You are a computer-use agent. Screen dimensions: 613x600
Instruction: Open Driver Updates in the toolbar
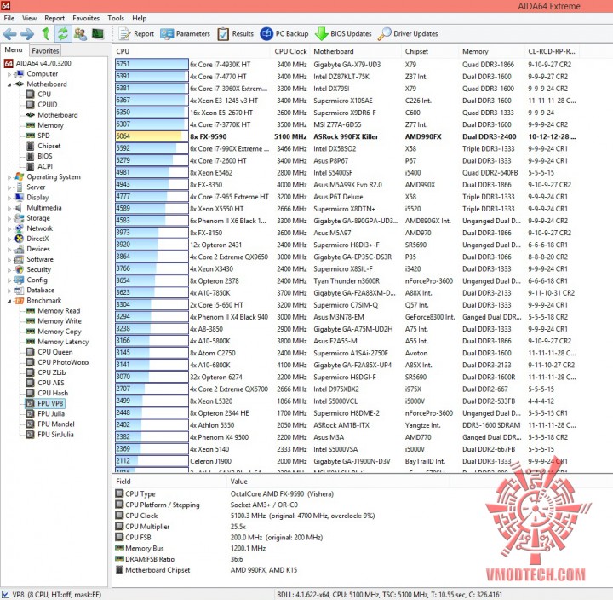point(408,34)
